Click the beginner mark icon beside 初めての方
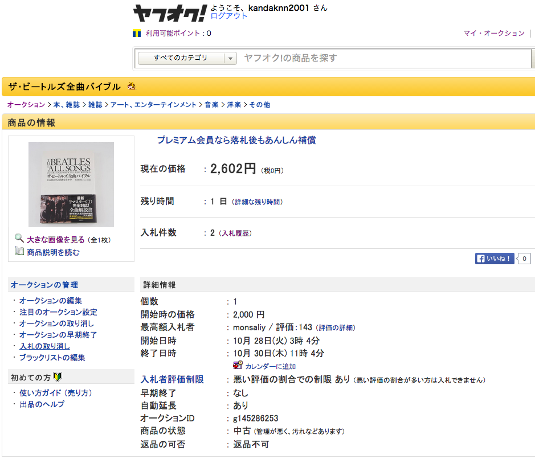 click(x=58, y=377)
